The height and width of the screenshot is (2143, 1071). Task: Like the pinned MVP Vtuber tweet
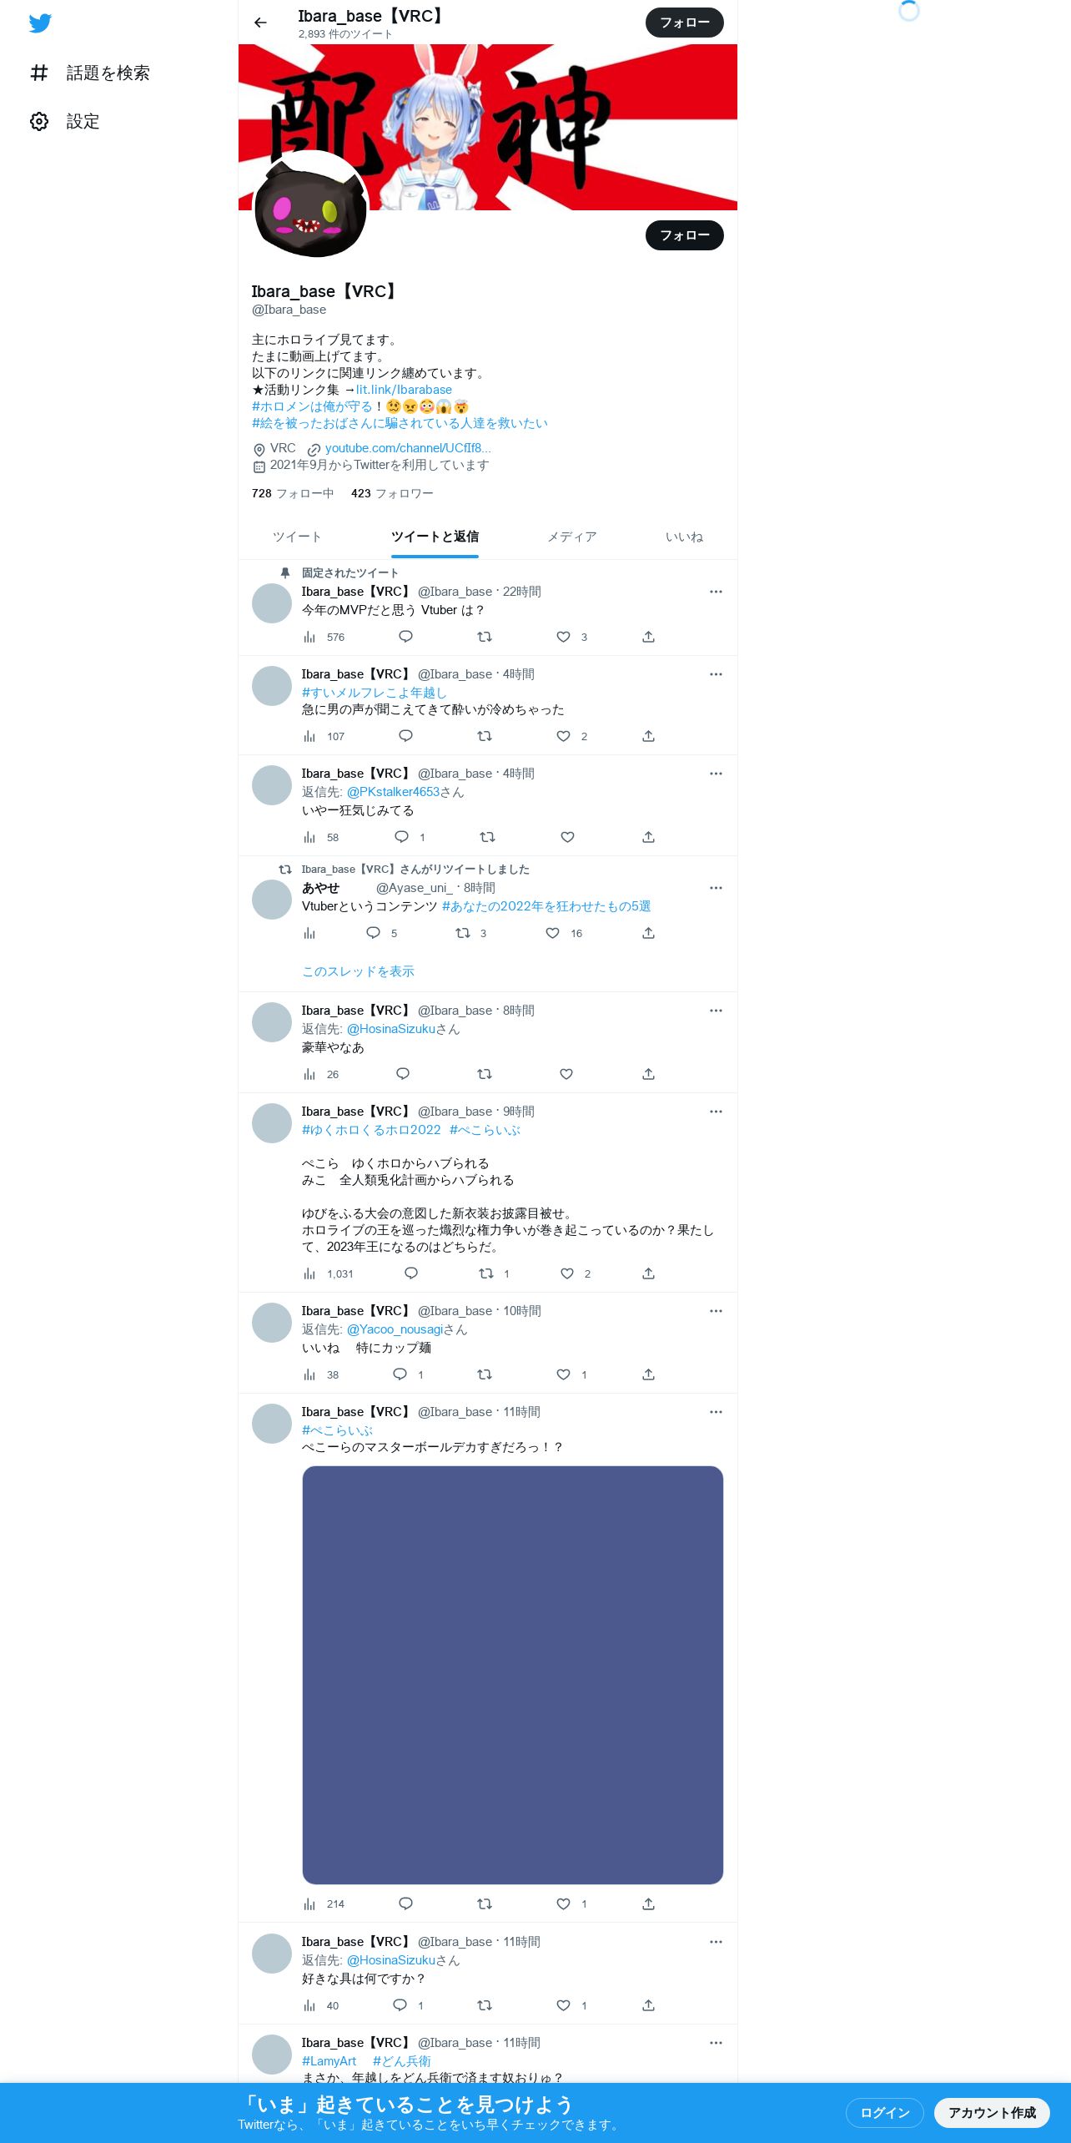564,637
